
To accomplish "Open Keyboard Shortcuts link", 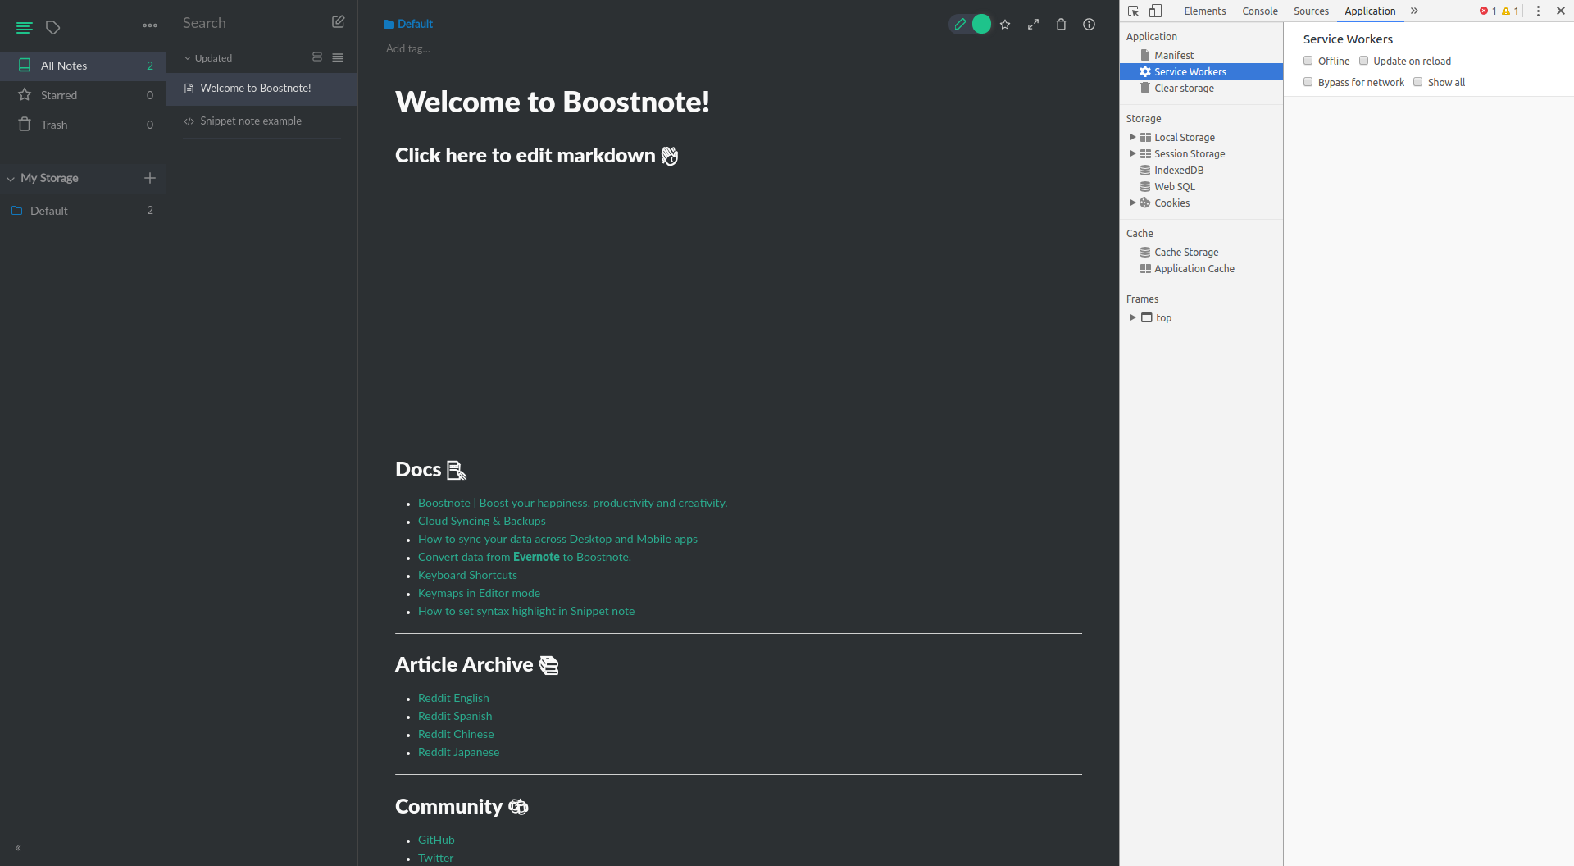I will tap(467, 575).
